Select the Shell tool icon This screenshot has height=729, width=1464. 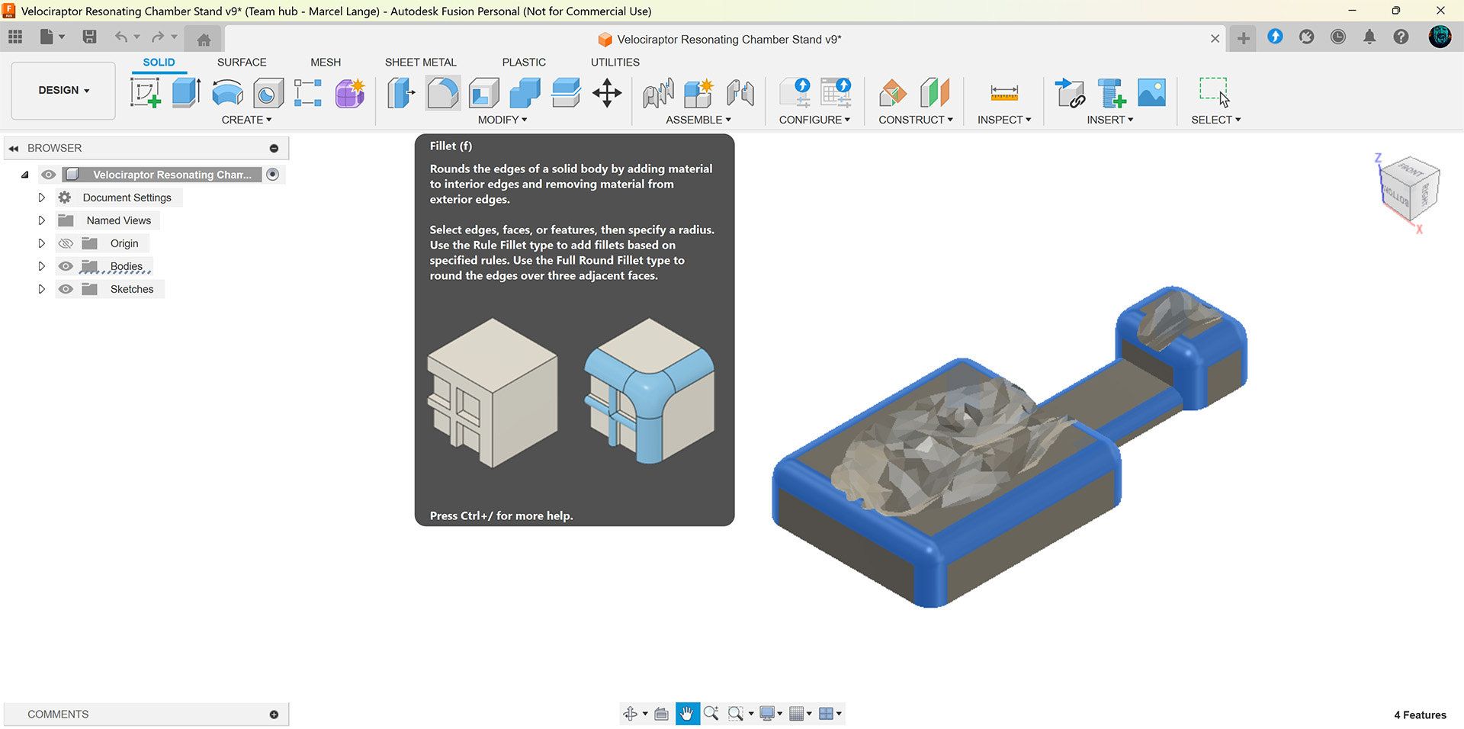coord(483,93)
